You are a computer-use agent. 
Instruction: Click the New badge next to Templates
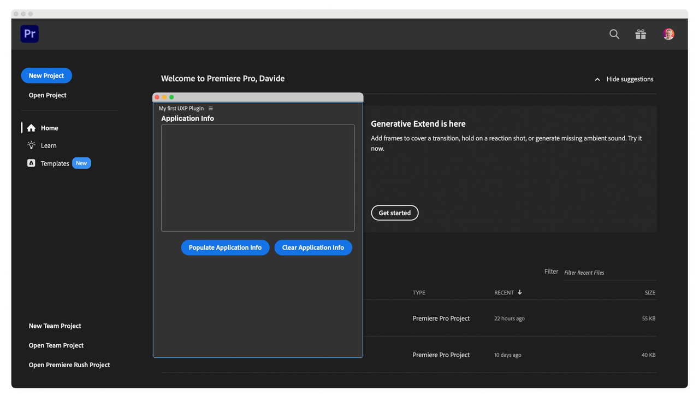coord(81,163)
